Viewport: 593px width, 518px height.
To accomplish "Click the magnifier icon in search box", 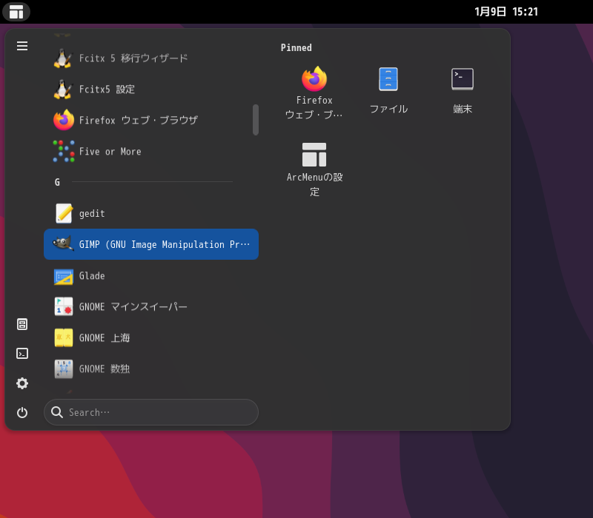I will pyautogui.click(x=57, y=412).
